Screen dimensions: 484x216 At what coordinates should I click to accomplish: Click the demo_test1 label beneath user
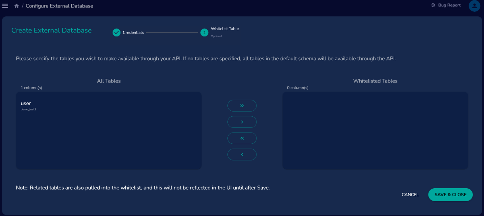[28, 109]
